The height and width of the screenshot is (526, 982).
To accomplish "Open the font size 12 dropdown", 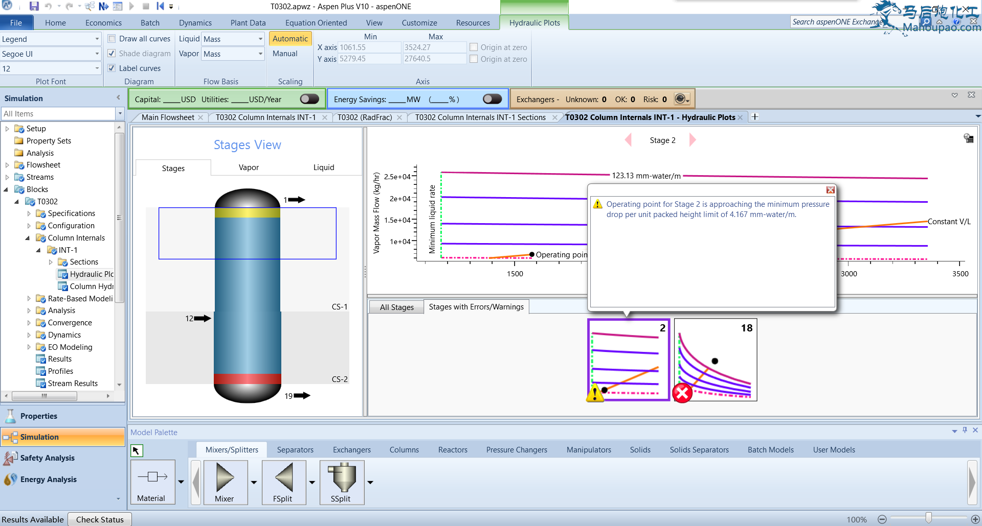I will pos(97,68).
